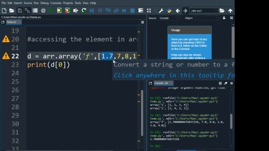Click the Help pane vertical scrollbar
This screenshot has height=151, width=269.
pos(233,42)
